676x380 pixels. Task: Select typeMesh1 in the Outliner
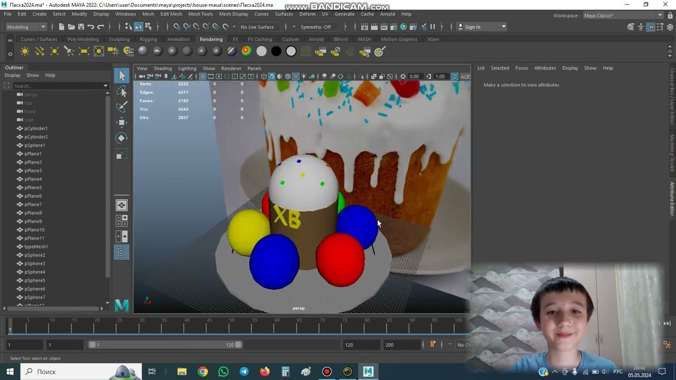tap(36, 246)
